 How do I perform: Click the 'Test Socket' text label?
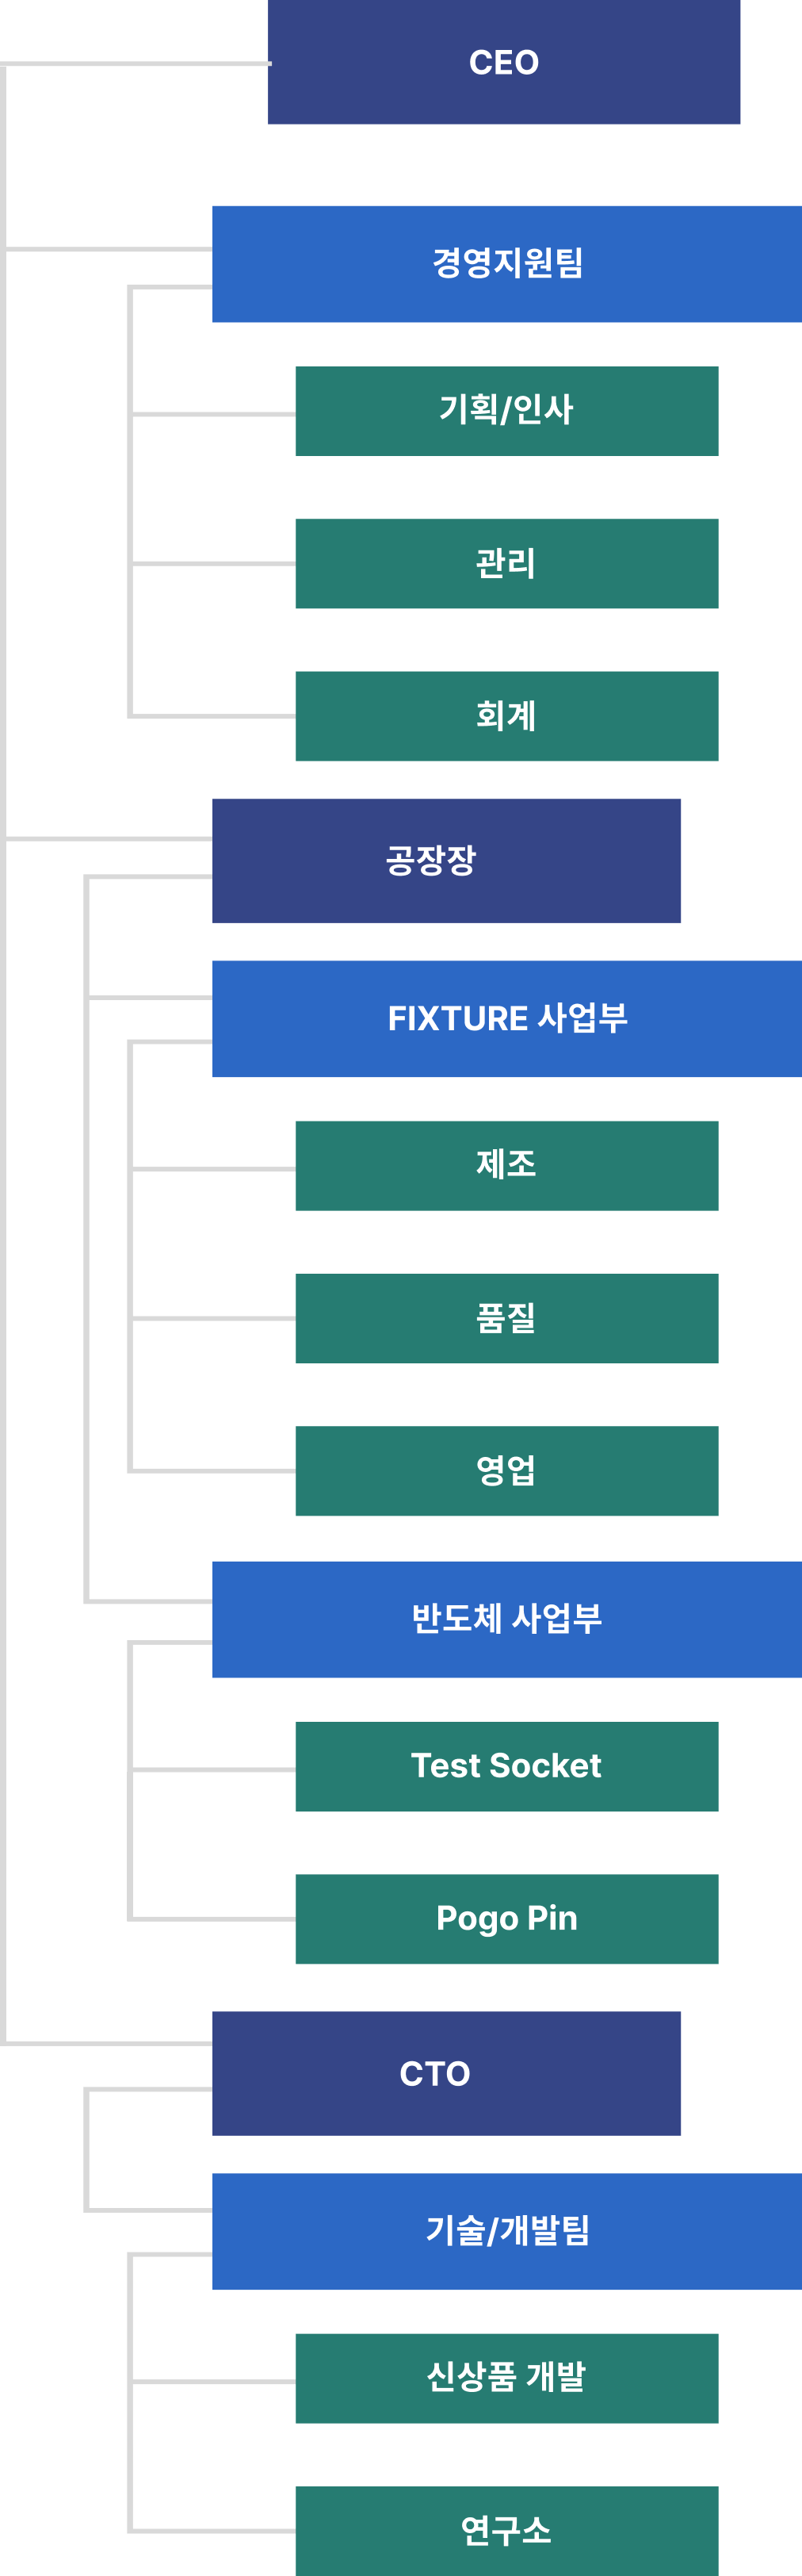[x=506, y=1766]
